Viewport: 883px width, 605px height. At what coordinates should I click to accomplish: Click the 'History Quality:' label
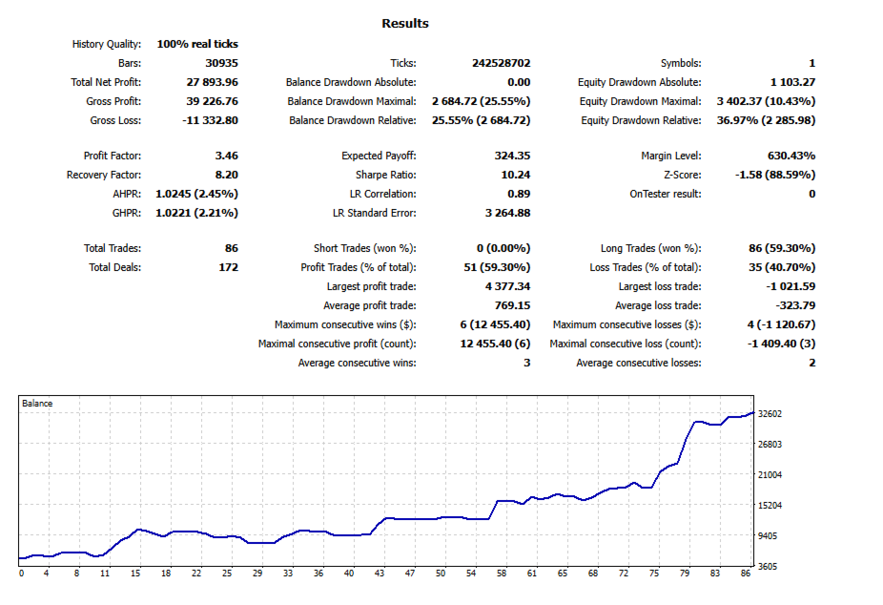click(x=107, y=44)
